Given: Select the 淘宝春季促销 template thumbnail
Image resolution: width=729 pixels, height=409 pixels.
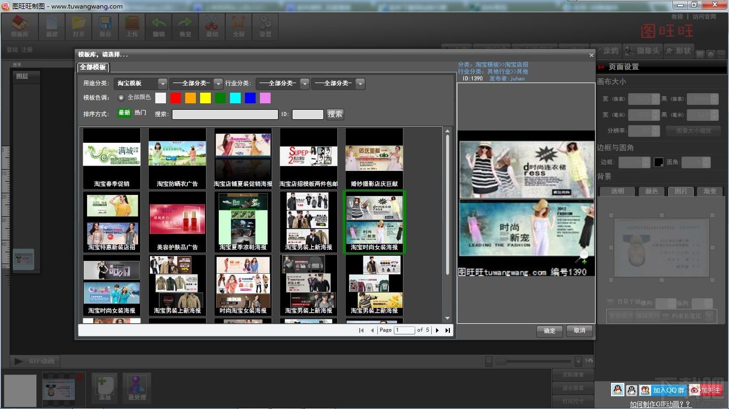Looking at the screenshot, I should click(112, 158).
